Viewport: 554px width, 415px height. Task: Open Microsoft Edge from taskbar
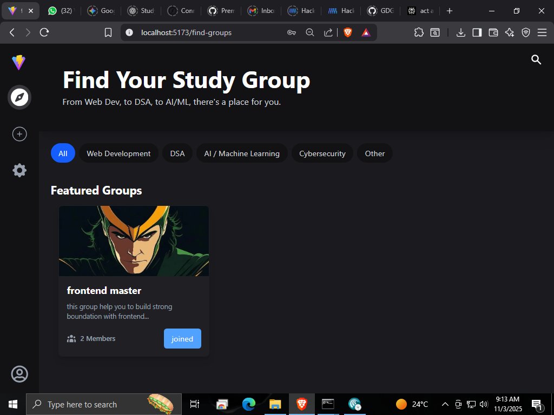[249, 404]
